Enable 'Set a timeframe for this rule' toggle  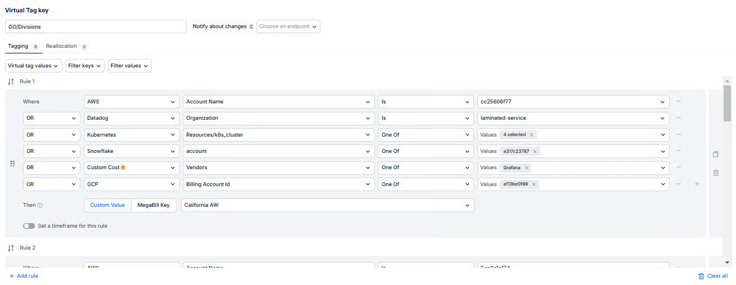coord(29,226)
